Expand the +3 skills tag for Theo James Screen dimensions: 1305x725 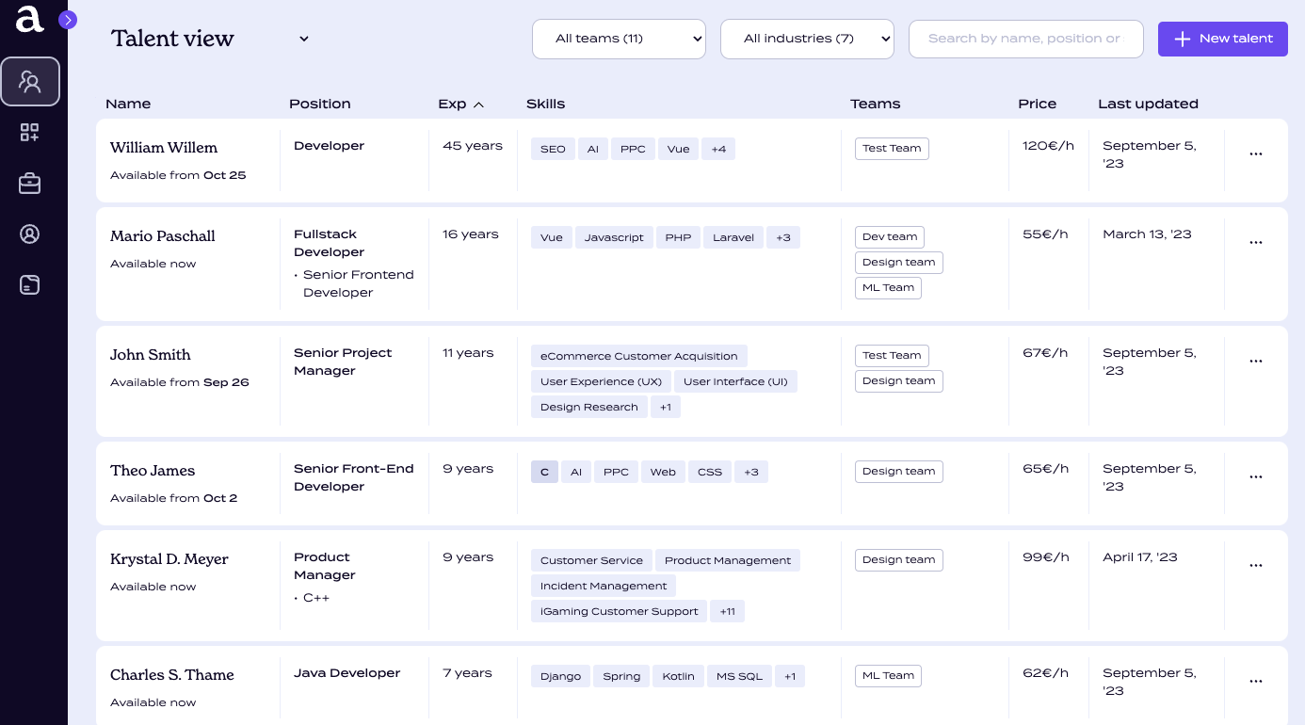[751, 472]
